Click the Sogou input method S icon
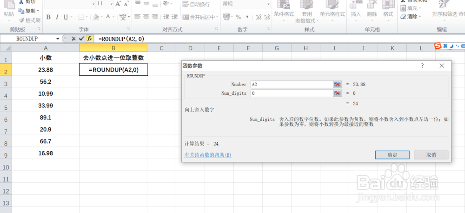 [438, 46]
